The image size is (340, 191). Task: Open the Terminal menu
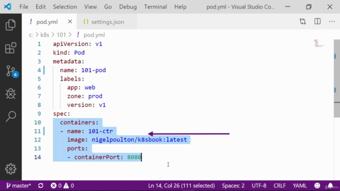tap(156, 7)
